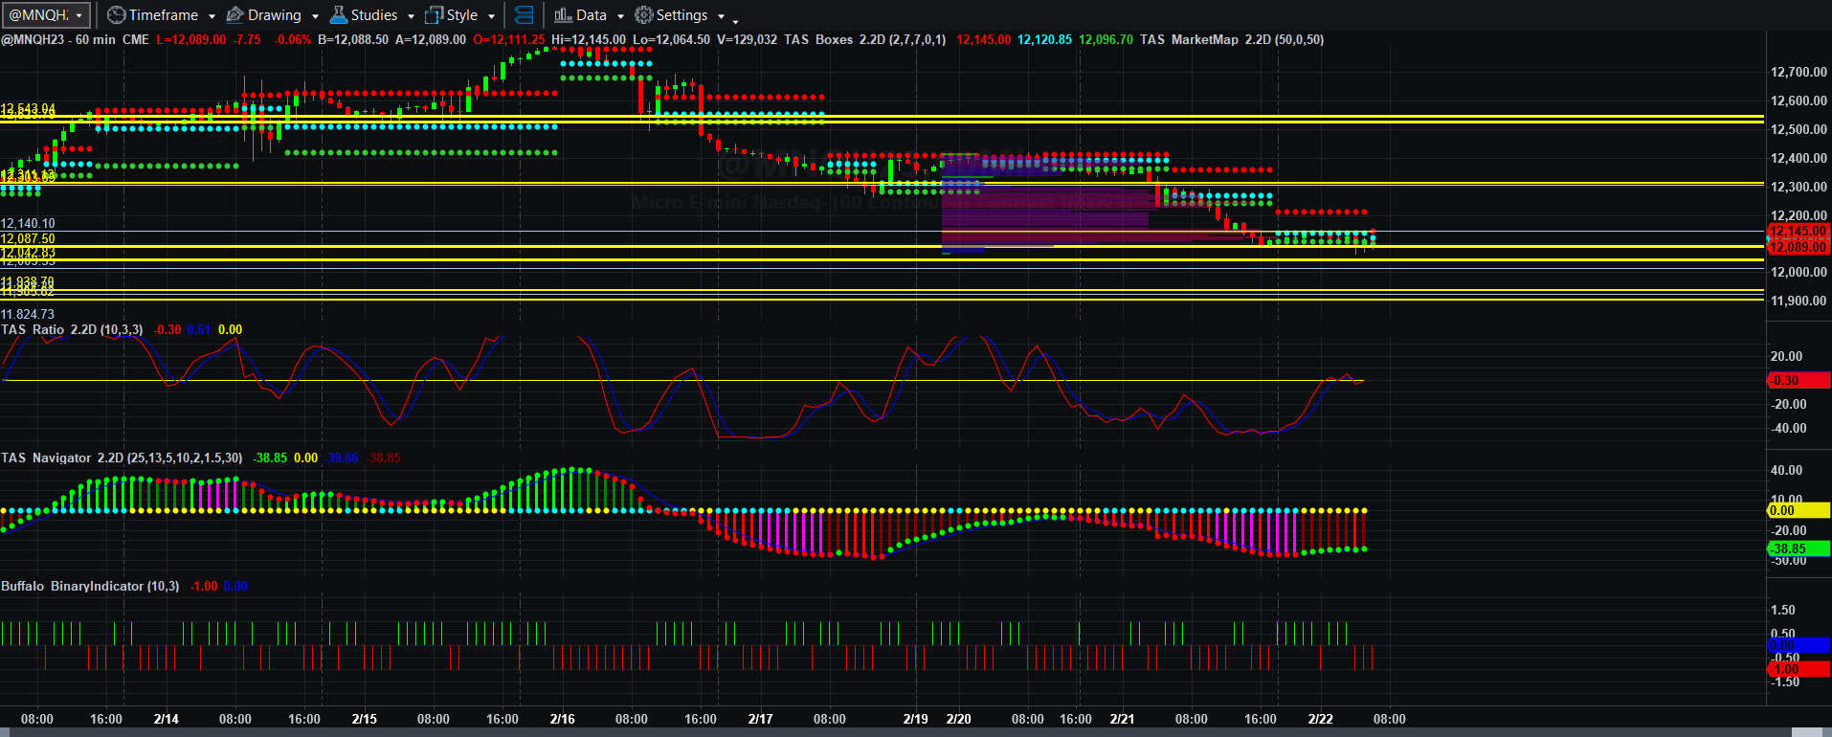Screen dimensions: 1832x737
Task: Click the 2/17 date on time axis
Action: point(761,719)
